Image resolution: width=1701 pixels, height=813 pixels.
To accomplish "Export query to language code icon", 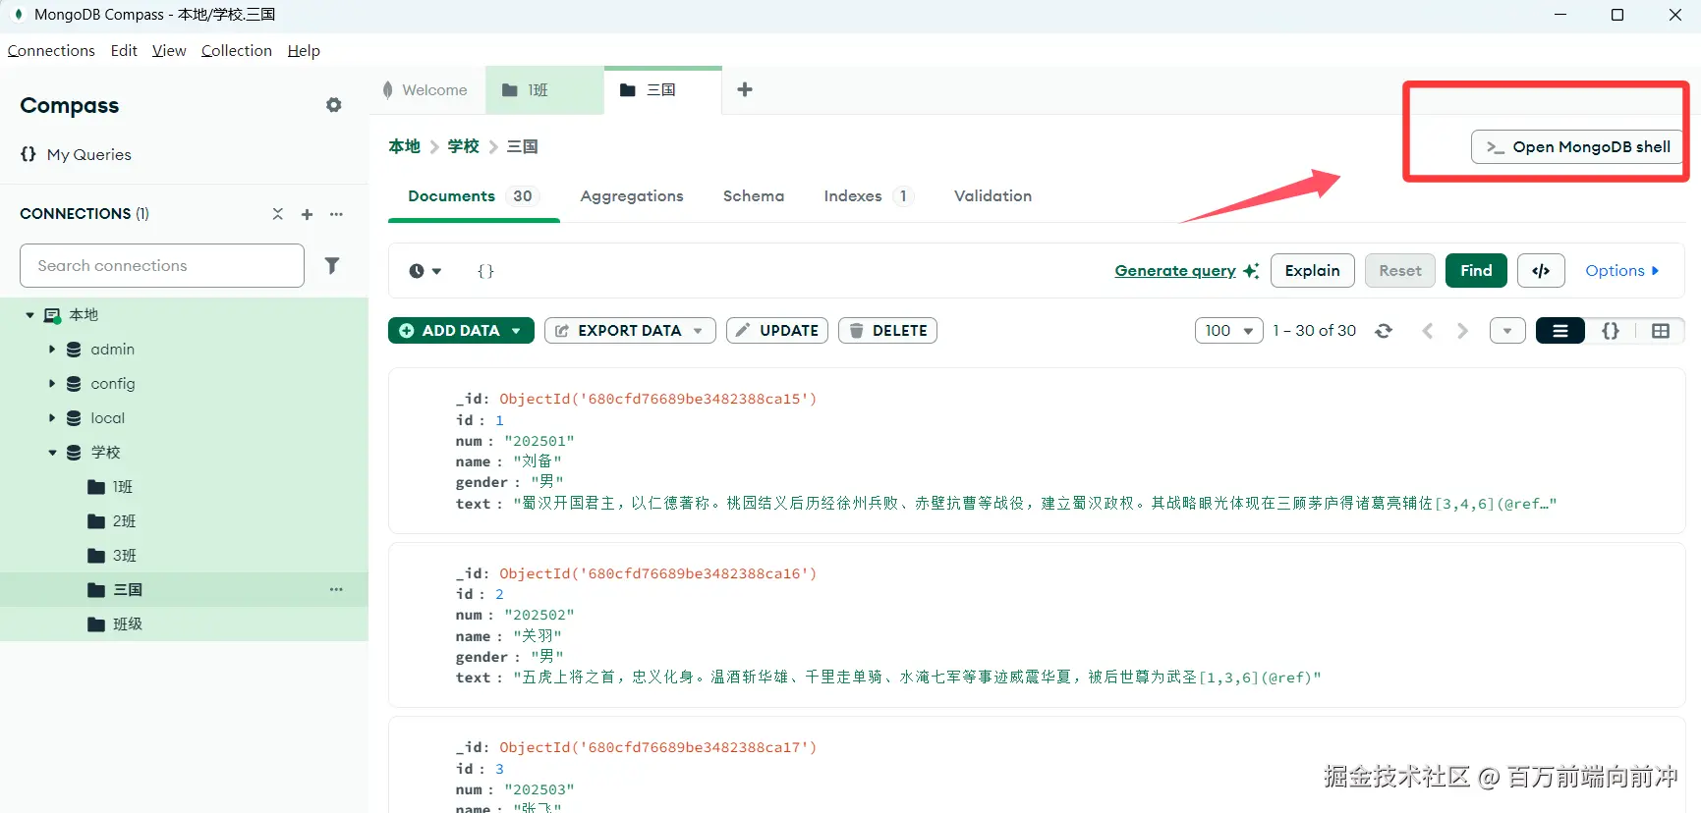I will coord(1541,271).
